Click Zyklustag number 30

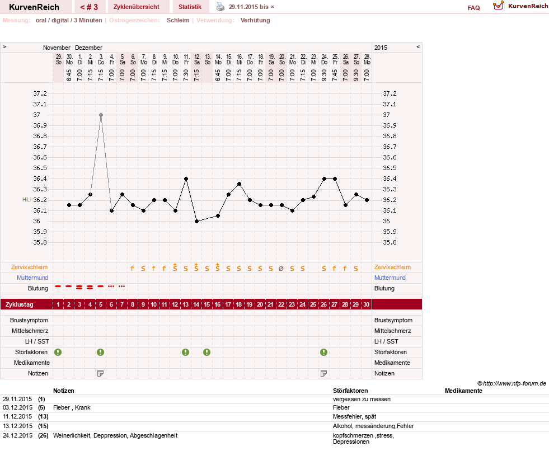[366, 304]
